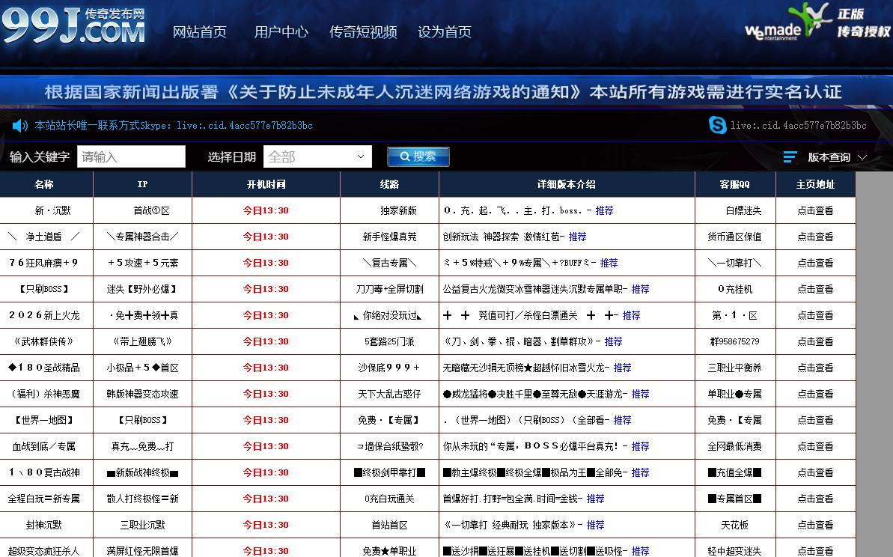Open 点击查看 for 2026新上火龙 row
Image resolution: width=893 pixels, height=557 pixels.
click(815, 315)
